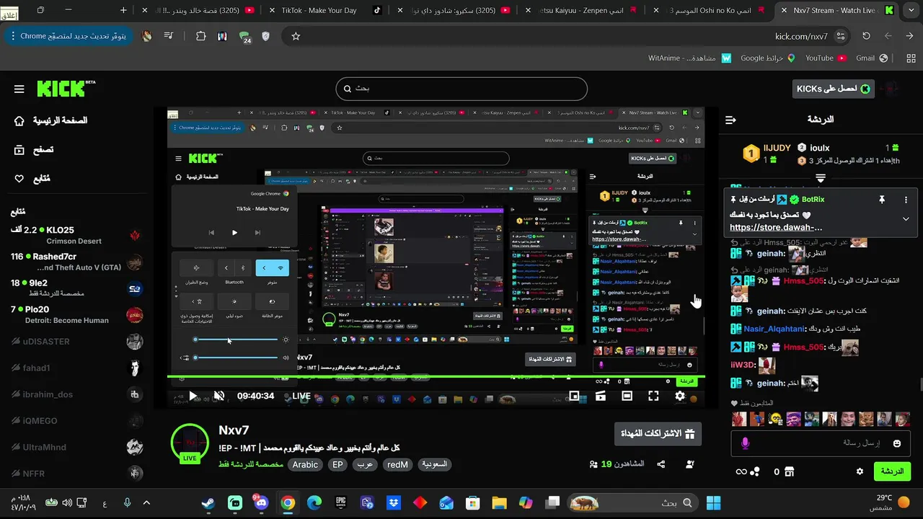Unmute the stream player
This screenshot has width=923, height=519.
point(219,396)
